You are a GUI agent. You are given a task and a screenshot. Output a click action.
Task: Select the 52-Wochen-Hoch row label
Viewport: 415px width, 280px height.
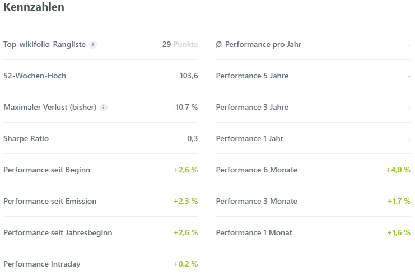tap(35, 76)
